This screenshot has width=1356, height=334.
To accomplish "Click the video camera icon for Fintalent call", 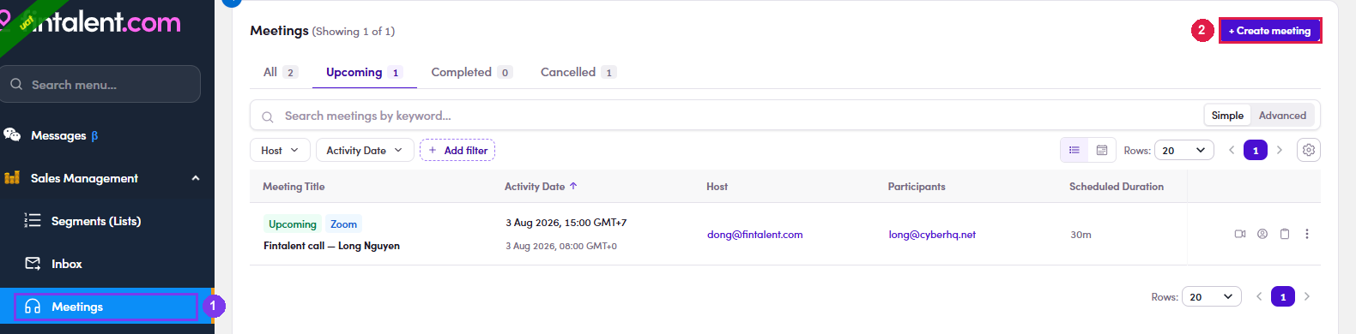I will (x=1240, y=234).
